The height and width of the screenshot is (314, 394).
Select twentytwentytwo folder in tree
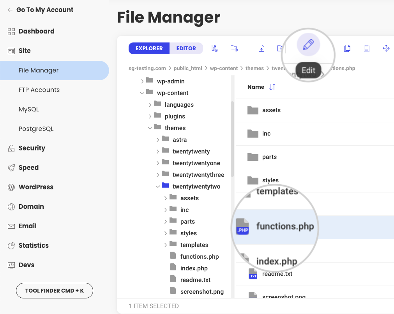click(x=196, y=186)
